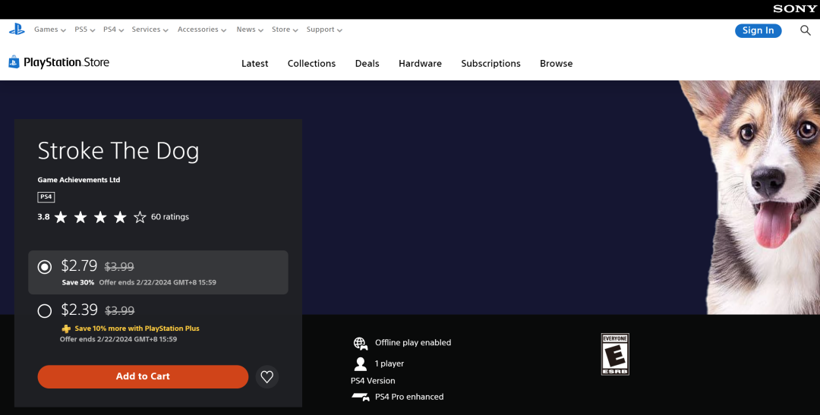The width and height of the screenshot is (820, 415).
Task: Click the PS4 Version text
Action: click(373, 381)
